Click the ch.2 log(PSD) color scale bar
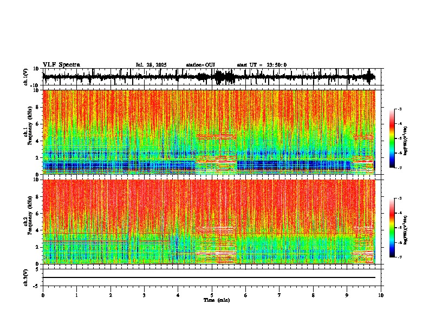Viewport: 429px width, 331px height. pyautogui.click(x=392, y=228)
